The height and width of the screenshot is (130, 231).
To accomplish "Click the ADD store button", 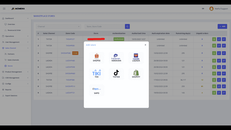I will pos(222,27).
